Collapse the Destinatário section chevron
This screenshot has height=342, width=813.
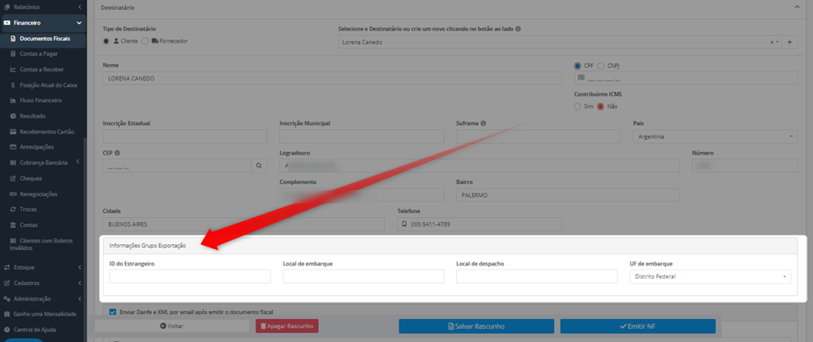(x=797, y=7)
